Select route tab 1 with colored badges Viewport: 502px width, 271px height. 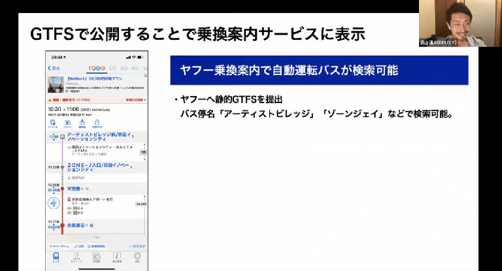pos(97,68)
